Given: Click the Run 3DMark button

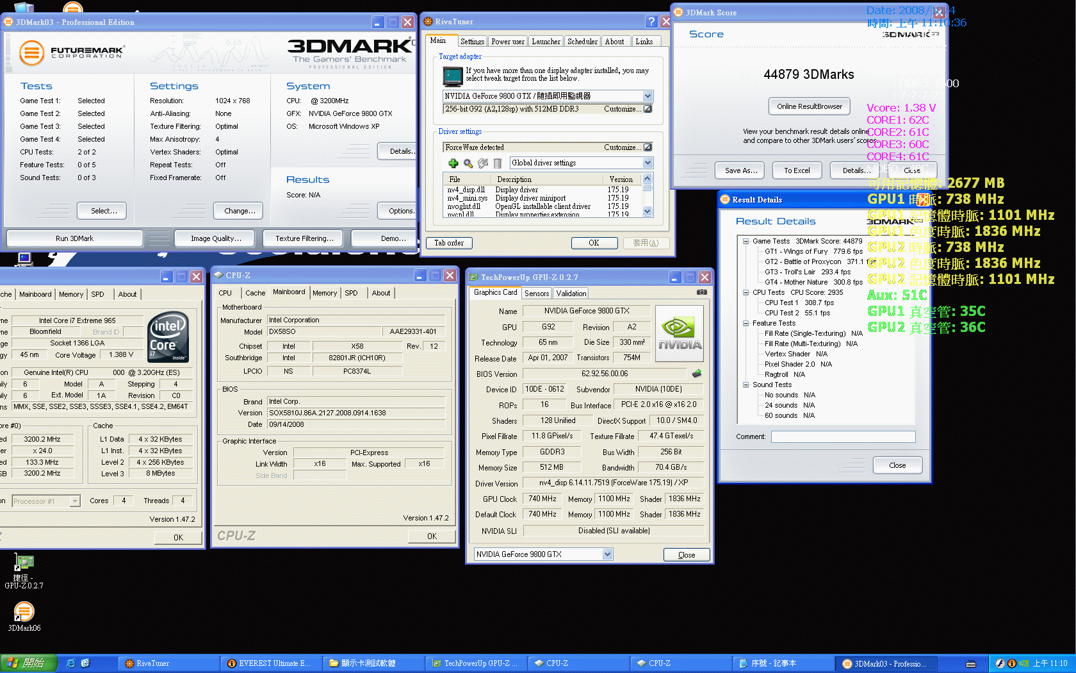Looking at the screenshot, I should click(74, 238).
